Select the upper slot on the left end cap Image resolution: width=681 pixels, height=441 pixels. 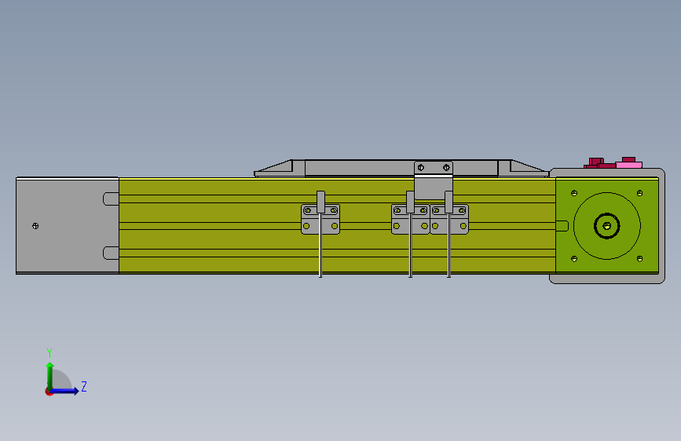[112, 199]
